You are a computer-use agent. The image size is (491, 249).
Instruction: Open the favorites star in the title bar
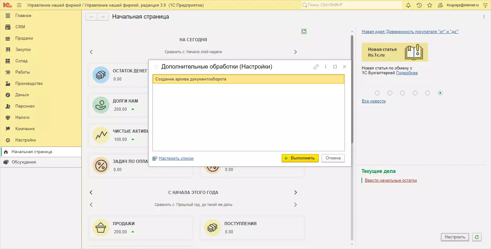coord(430,5)
